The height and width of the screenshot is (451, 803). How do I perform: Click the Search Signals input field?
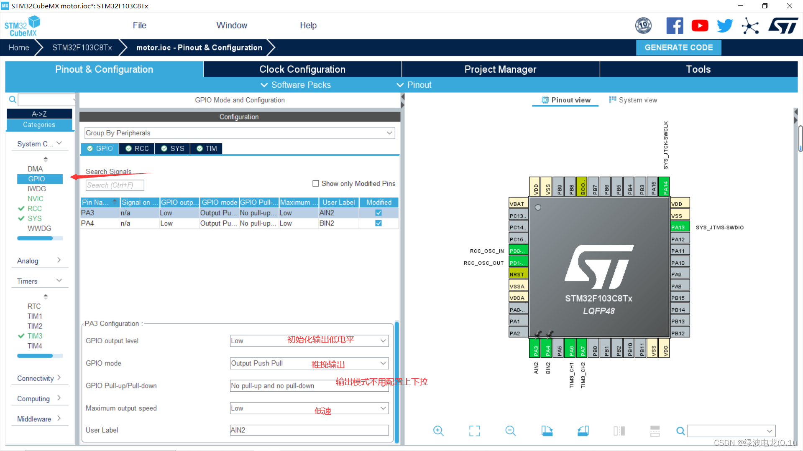115,185
